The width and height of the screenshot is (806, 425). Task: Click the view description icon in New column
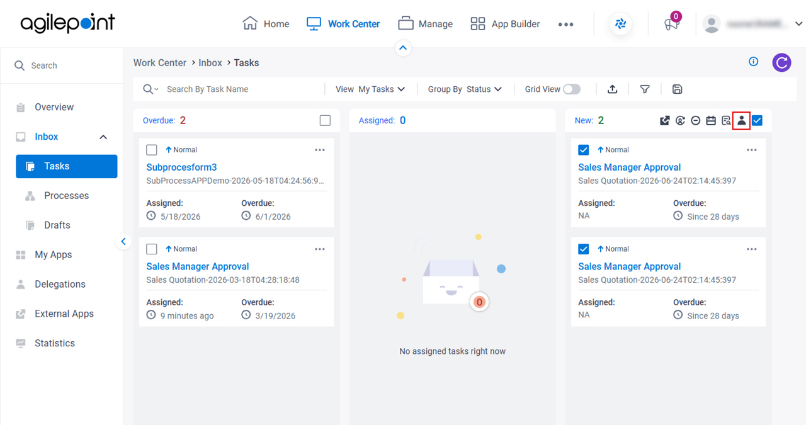tap(726, 120)
